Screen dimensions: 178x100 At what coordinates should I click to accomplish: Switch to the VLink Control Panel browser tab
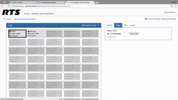pos(52,2)
